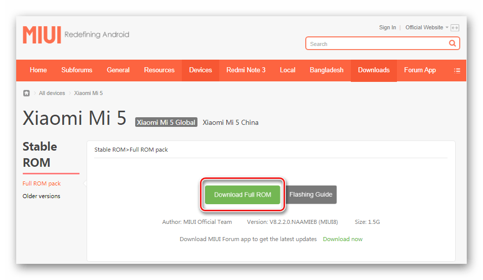The height and width of the screenshot is (280, 483).
Task: Click the Download Full ROM button
Action: [x=243, y=195]
